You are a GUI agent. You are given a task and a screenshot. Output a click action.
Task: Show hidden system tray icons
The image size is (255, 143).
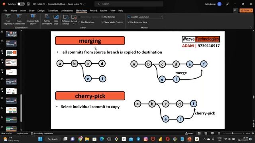pyautogui.click(x=204, y=139)
